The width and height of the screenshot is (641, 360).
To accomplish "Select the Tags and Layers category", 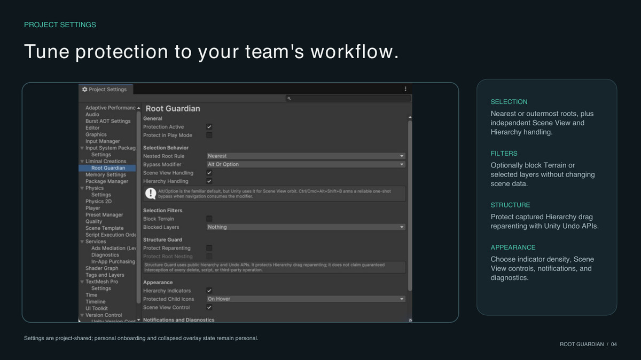I will click(105, 275).
